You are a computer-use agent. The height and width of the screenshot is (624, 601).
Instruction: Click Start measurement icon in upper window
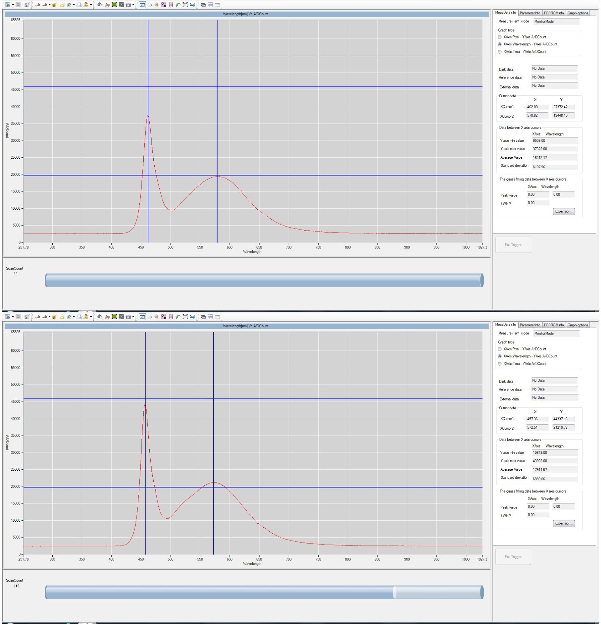coord(8,5)
